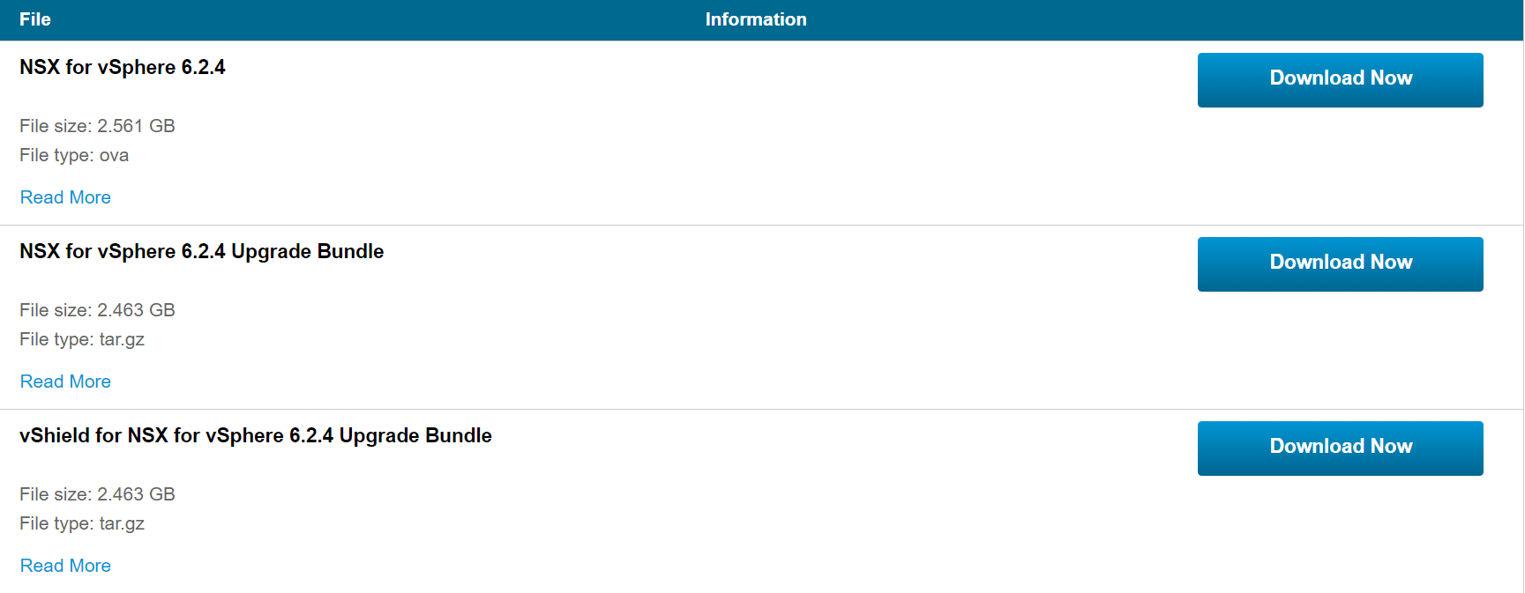
Task: Click Download Now for NSX 6.2.4 Upgrade Bundle
Action: (x=1340, y=263)
